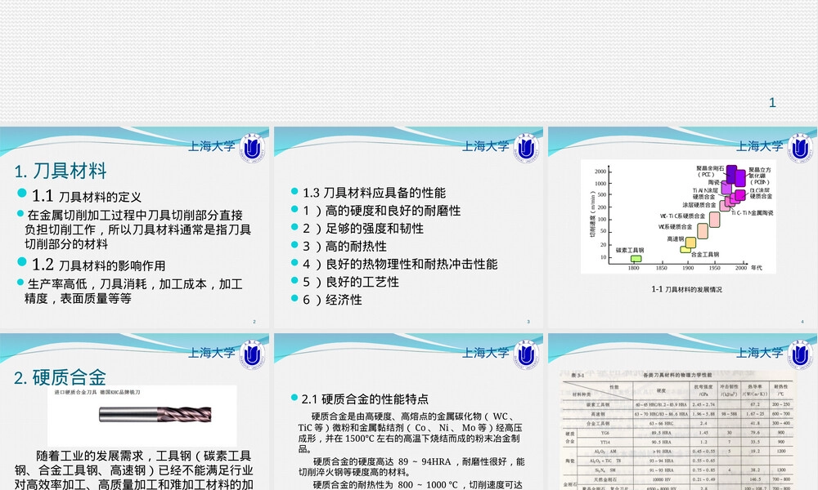Click the paragraph starting 硬质合金是由高硬度
The height and width of the screenshot is (490, 818).
coord(410,433)
